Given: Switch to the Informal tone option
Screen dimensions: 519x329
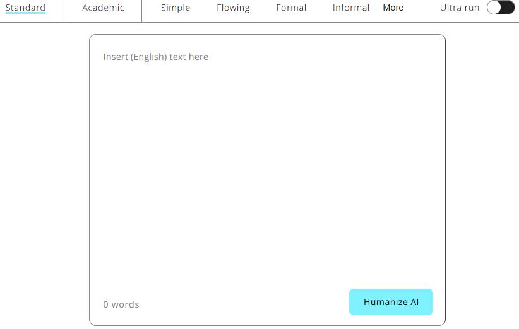Looking at the screenshot, I should pos(351,8).
